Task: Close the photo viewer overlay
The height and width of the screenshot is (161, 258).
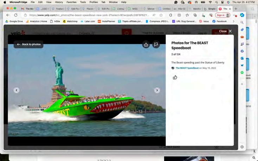Action: pos(225,31)
